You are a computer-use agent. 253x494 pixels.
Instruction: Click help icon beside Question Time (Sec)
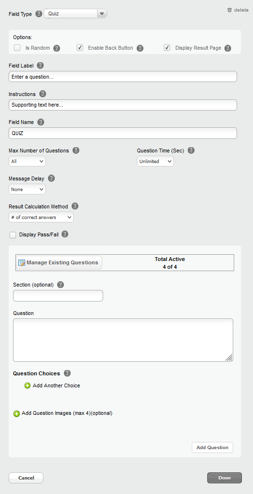[191, 151]
